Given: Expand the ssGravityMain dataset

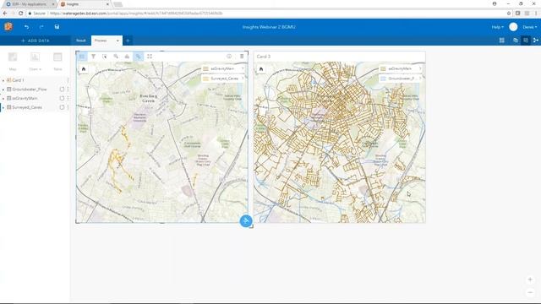Looking at the screenshot, I should tap(3, 98).
